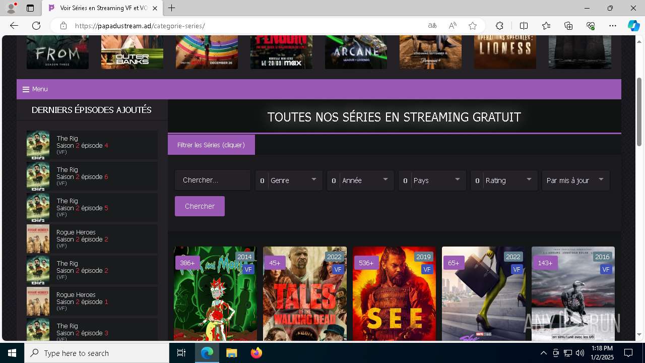This screenshot has height=363, width=645.
Task: Open the favorites list icon
Action: point(546,26)
